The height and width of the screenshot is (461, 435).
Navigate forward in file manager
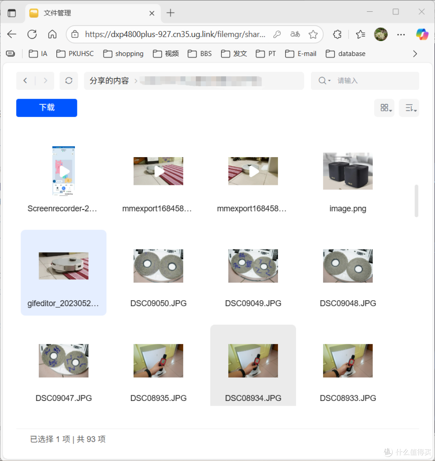click(45, 81)
